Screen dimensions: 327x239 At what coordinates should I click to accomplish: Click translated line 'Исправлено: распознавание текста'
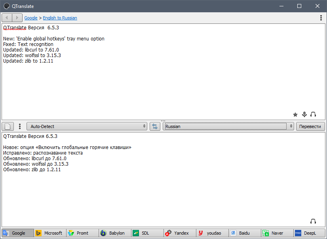coord(43,153)
